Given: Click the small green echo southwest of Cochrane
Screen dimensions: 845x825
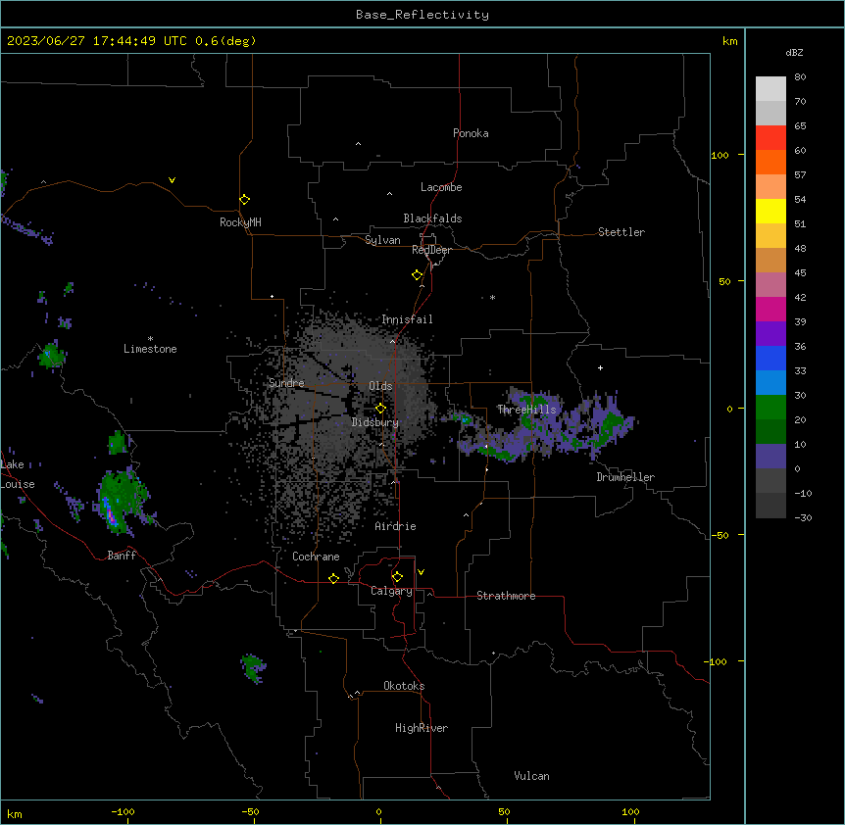Looking at the screenshot, I should pyautogui.click(x=253, y=668).
